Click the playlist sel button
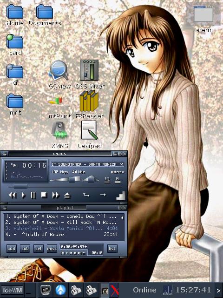 [38, 249]
